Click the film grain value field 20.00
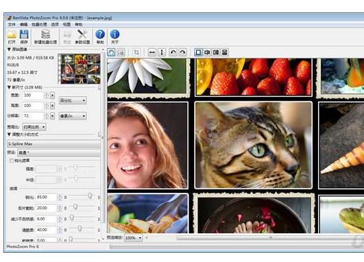This screenshot has width=364, height=262. point(46,208)
